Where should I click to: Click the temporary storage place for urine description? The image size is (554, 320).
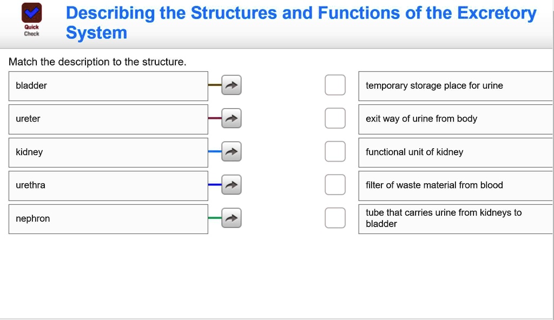click(x=454, y=86)
